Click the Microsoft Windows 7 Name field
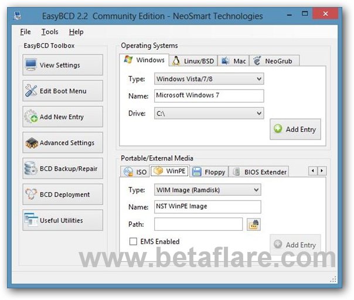Image resolution: width=354 pixels, height=300 pixels. tap(209, 96)
